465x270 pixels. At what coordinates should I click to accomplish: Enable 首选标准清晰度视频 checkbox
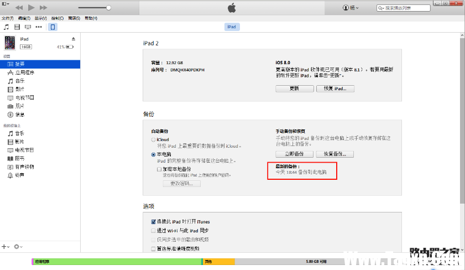pos(153,248)
